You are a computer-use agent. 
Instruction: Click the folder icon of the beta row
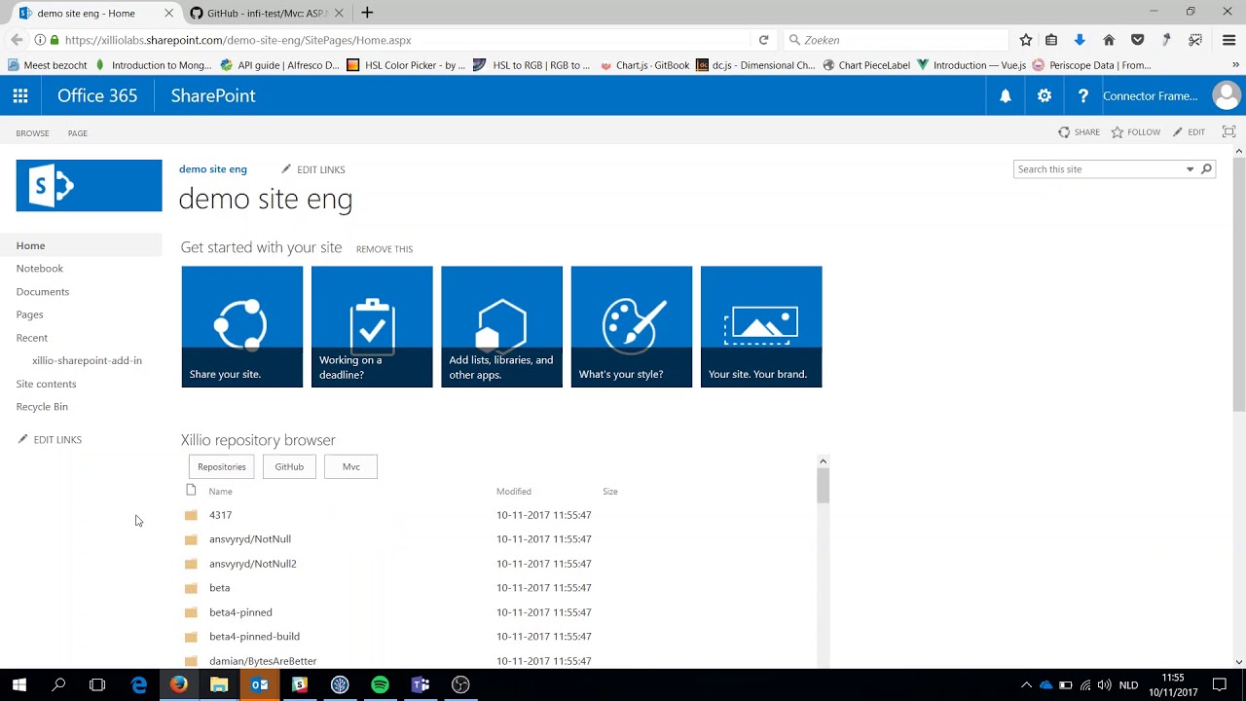(x=191, y=588)
